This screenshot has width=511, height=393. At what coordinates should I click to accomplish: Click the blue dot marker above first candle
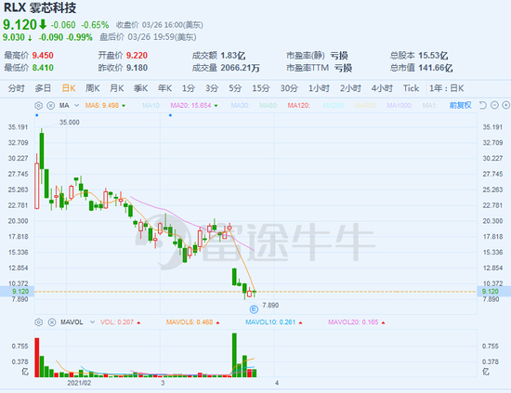(37, 115)
